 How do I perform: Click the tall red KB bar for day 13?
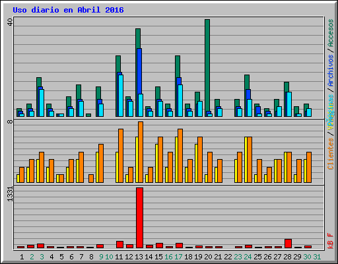point(139,218)
